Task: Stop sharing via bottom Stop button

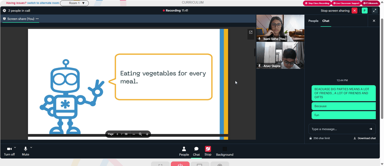Action: click(208, 151)
